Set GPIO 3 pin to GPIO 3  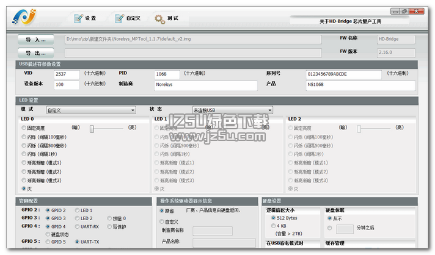(x=48, y=218)
